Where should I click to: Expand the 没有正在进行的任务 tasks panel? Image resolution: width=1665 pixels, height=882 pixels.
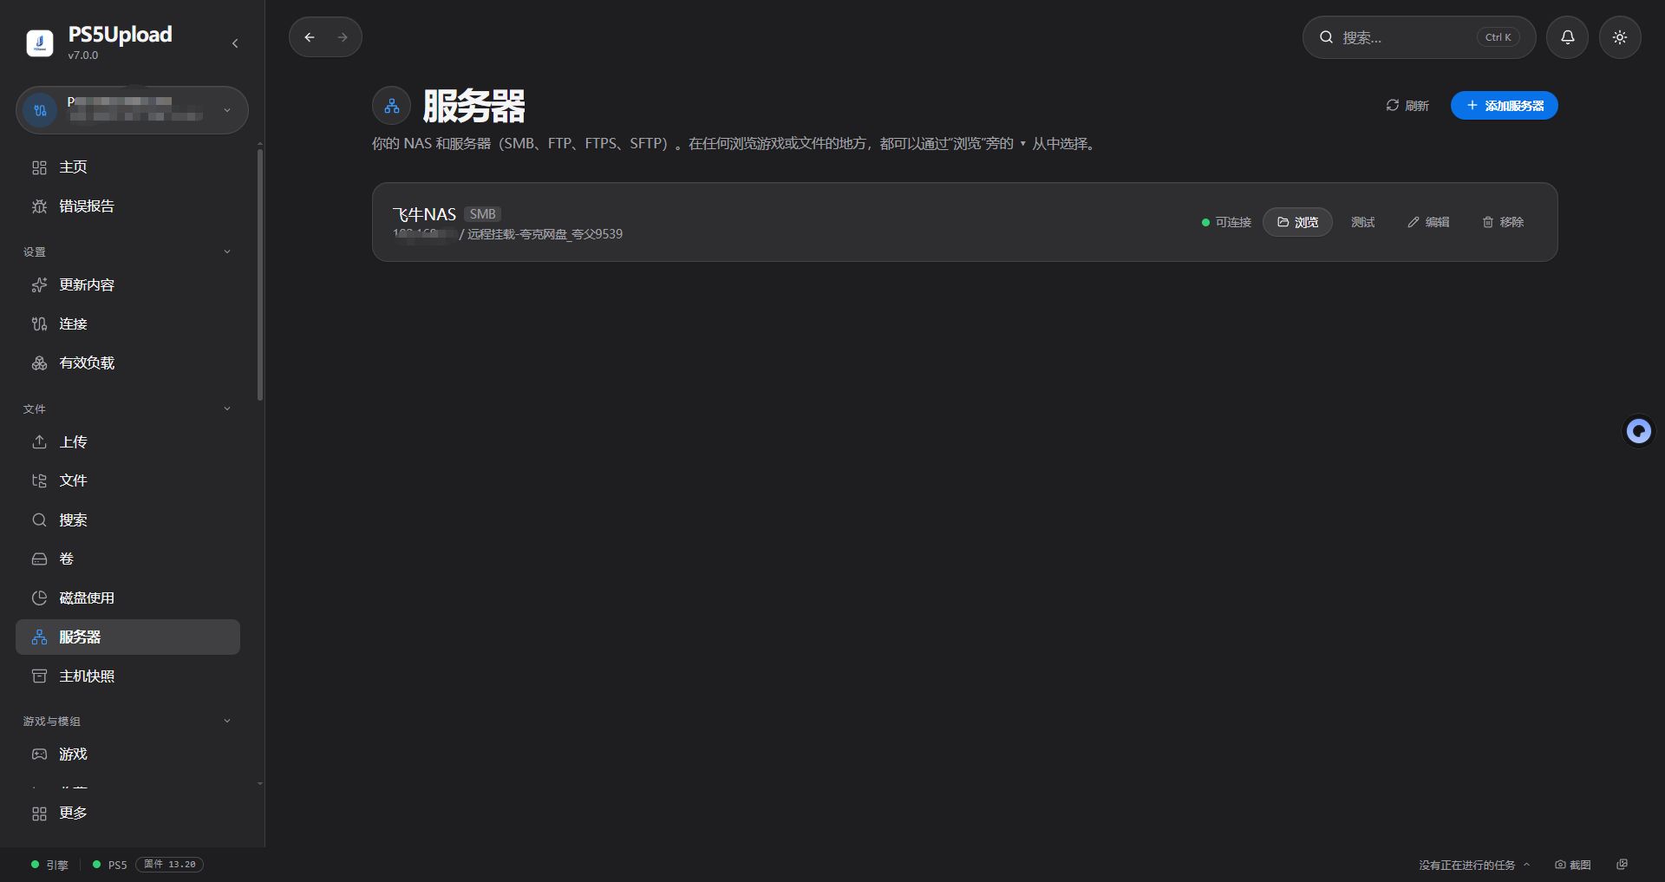[x=1474, y=865]
